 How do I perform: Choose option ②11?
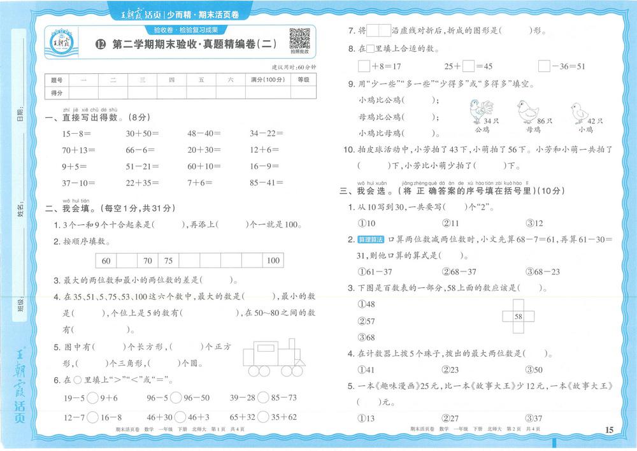[450, 224]
